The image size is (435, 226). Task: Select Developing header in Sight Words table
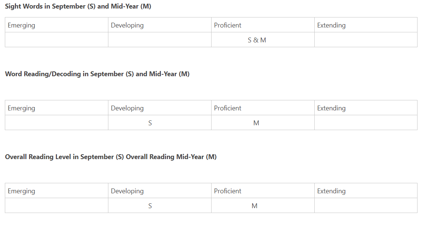[159, 25]
